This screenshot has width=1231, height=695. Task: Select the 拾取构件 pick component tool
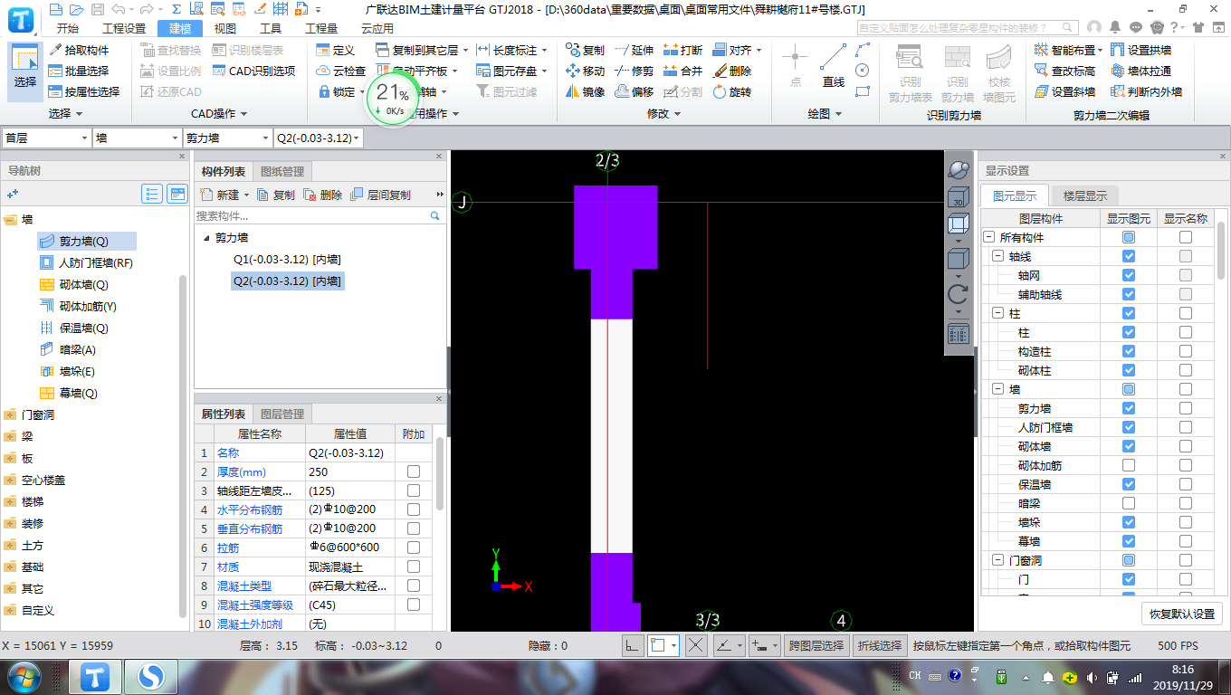tap(79, 50)
